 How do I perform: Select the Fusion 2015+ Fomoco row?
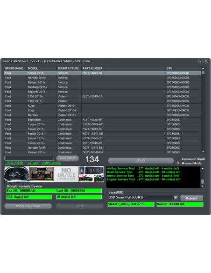click(102, 73)
